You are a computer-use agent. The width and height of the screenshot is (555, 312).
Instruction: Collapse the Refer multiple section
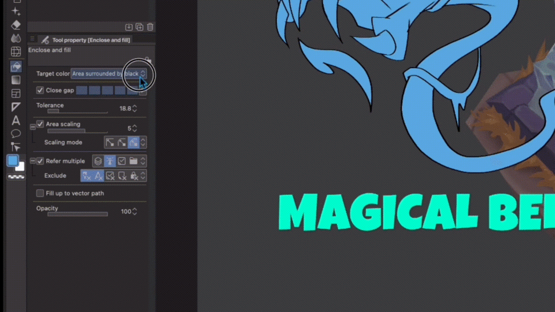tap(32, 161)
